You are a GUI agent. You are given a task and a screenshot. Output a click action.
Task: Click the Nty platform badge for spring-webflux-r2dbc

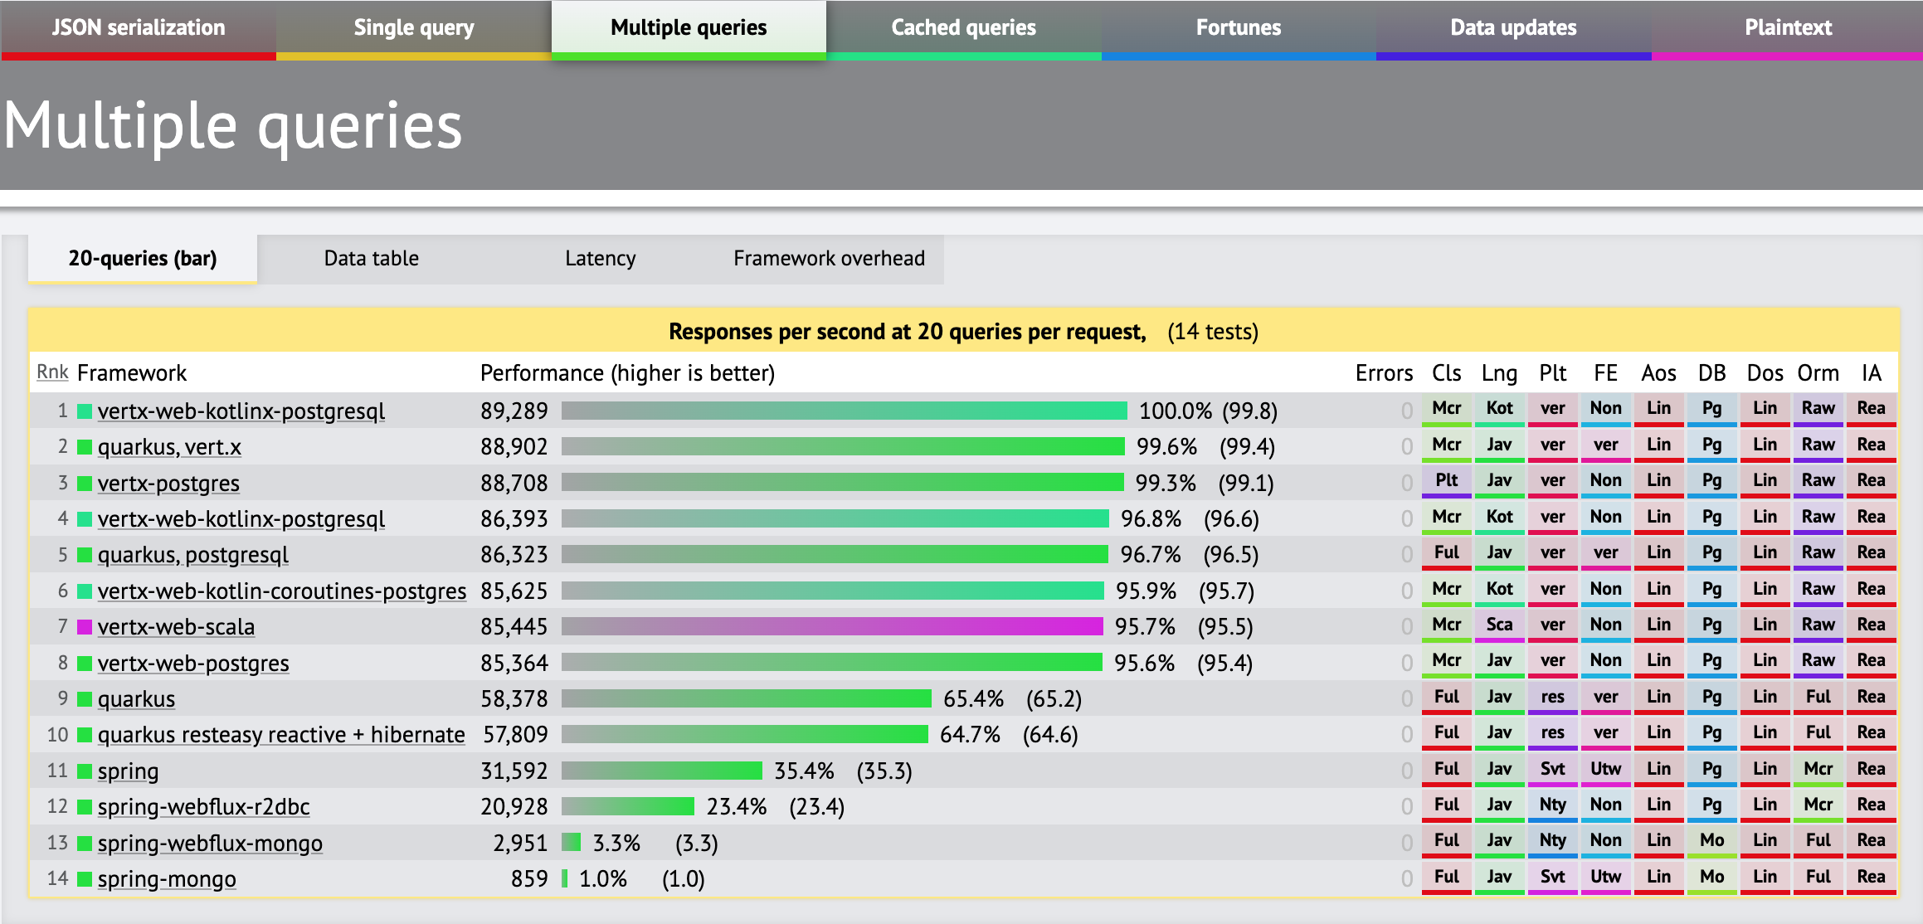click(1552, 805)
